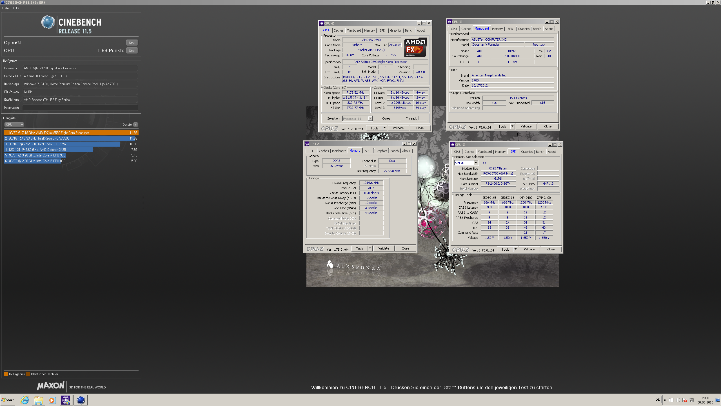Screen dimensions: 721x406
Task: Open the CPU dropdown in Rangliste
Action: pos(14,125)
